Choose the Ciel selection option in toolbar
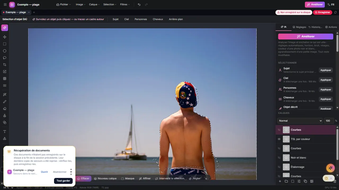Viewport: 339px width, 190px height. click(127, 19)
